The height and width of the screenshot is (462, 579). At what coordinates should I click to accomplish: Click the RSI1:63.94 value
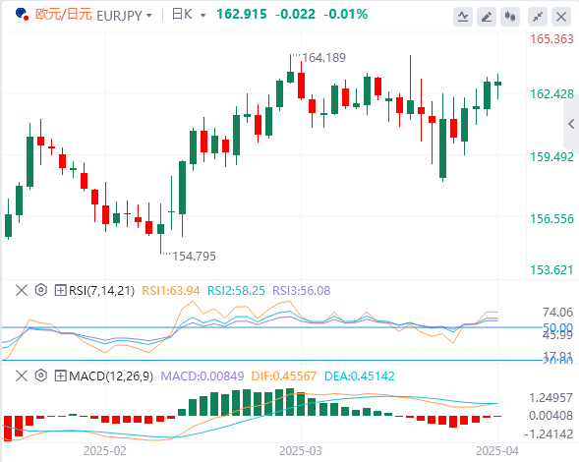pos(171,291)
